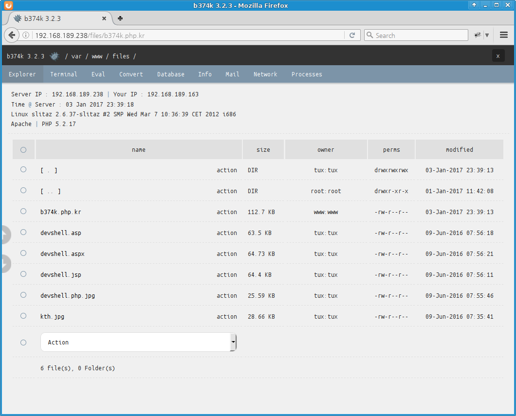Select the kth.jpg file radio
The image size is (516, 416).
pos(23,316)
